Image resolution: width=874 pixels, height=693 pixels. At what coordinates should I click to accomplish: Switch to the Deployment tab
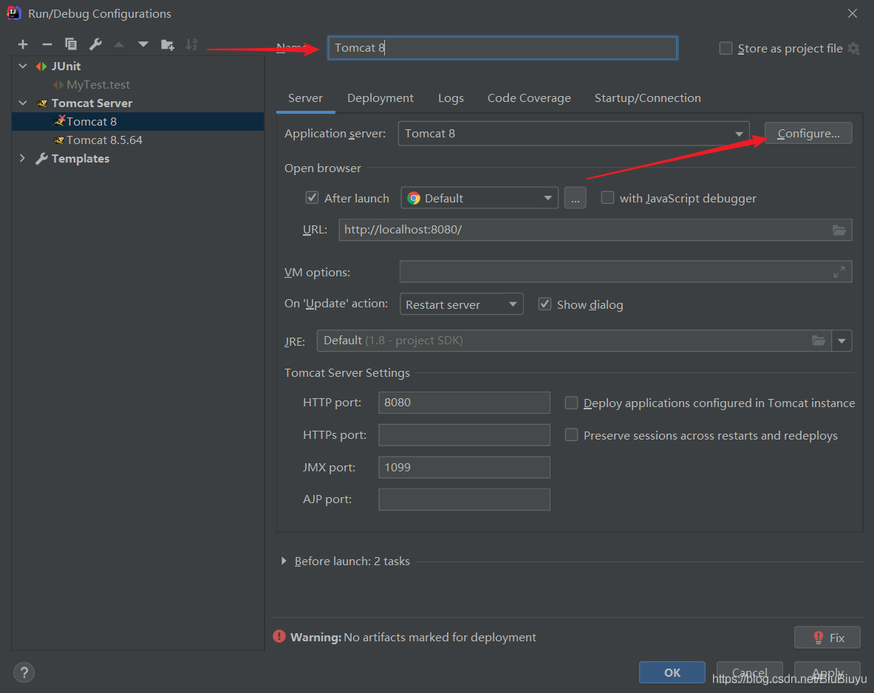pos(380,98)
